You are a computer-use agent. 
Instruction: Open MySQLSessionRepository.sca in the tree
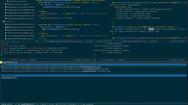(x=21, y=15)
